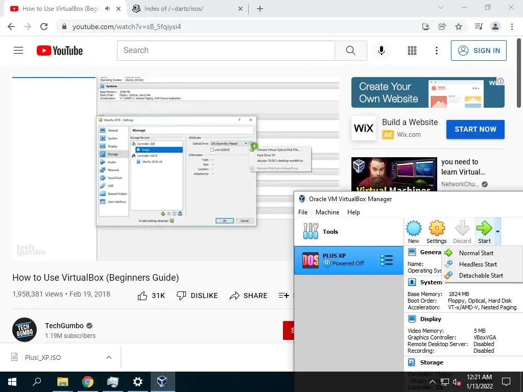Click the Chrome taskbar icon
Image resolution: width=523 pixels, height=392 pixels.
click(x=88, y=382)
